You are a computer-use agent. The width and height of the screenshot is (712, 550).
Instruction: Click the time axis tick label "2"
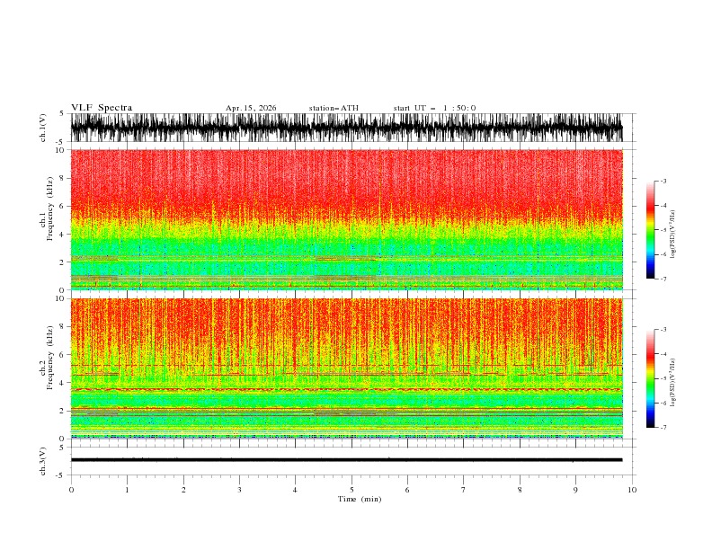(x=183, y=490)
